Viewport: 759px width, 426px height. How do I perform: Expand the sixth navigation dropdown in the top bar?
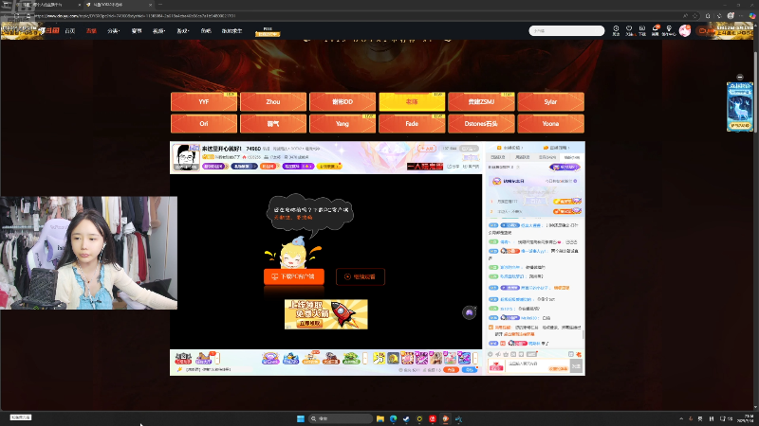point(182,31)
